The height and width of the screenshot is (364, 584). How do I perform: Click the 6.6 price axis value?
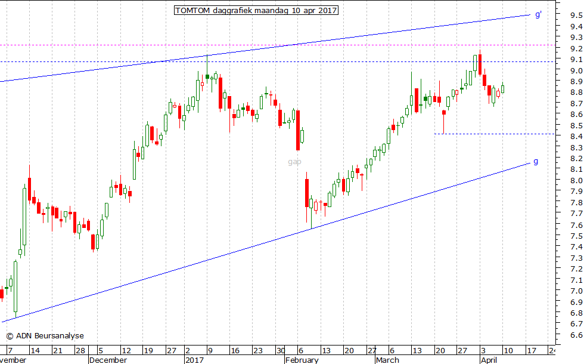[576, 335]
